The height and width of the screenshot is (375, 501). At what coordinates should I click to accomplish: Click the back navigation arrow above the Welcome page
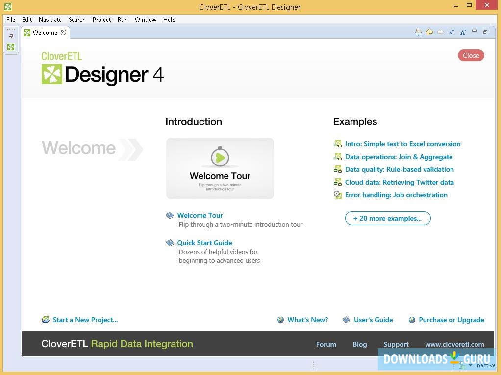point(429,32)
